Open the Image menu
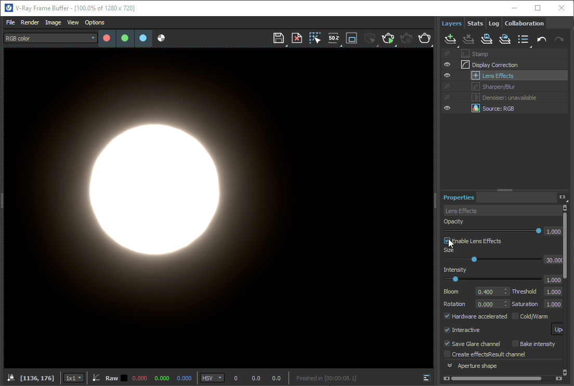Image resolution: width=574 pixels, height=386 pixels. (53, 22)
